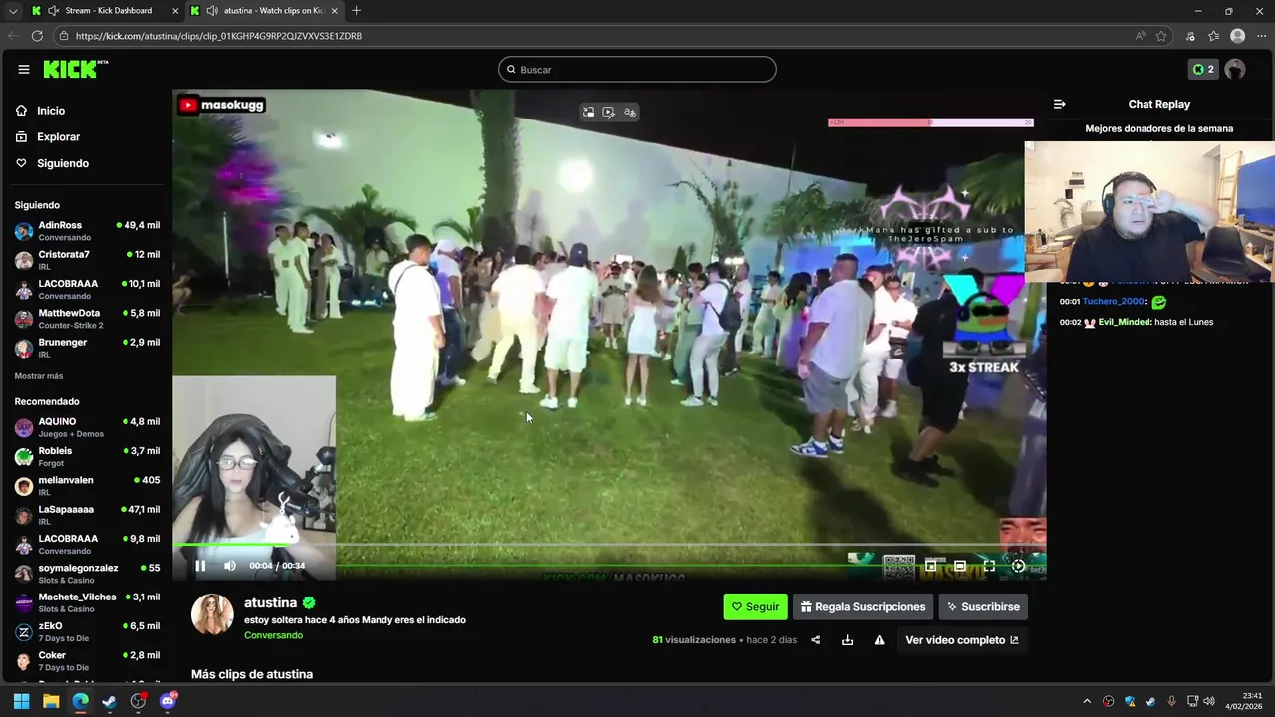Open melianvalen recommended channel
This screenshot has width=1275, height=717.
pos(88,486)
